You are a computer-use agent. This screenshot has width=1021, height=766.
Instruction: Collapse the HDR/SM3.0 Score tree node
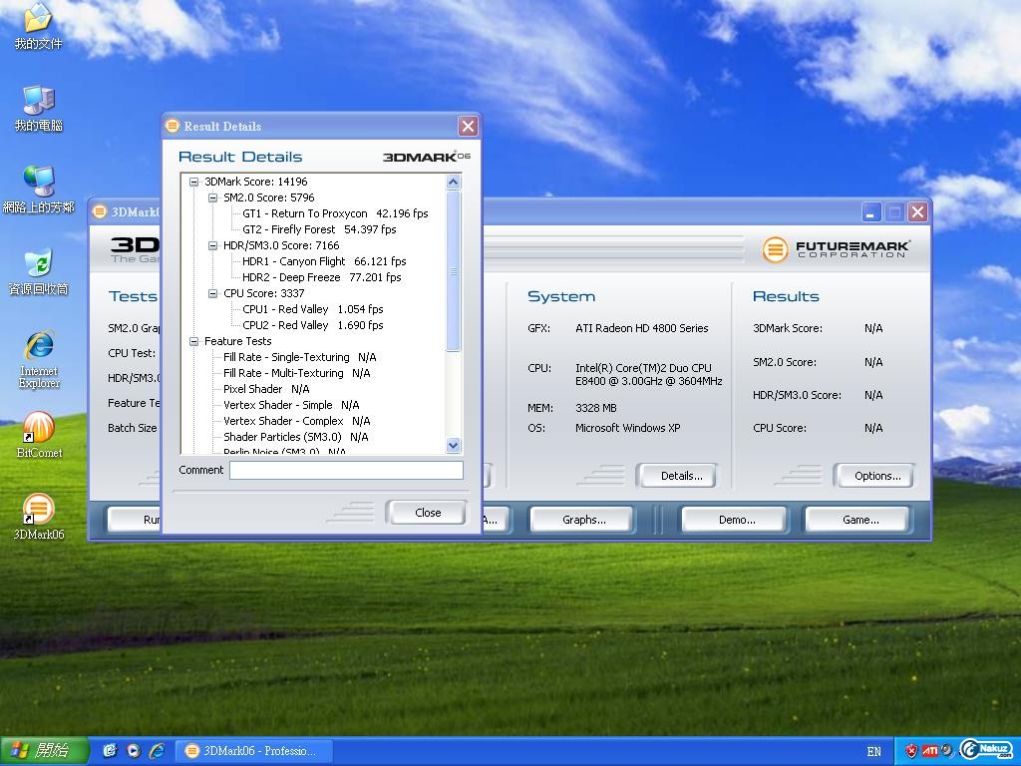[213, 245]
